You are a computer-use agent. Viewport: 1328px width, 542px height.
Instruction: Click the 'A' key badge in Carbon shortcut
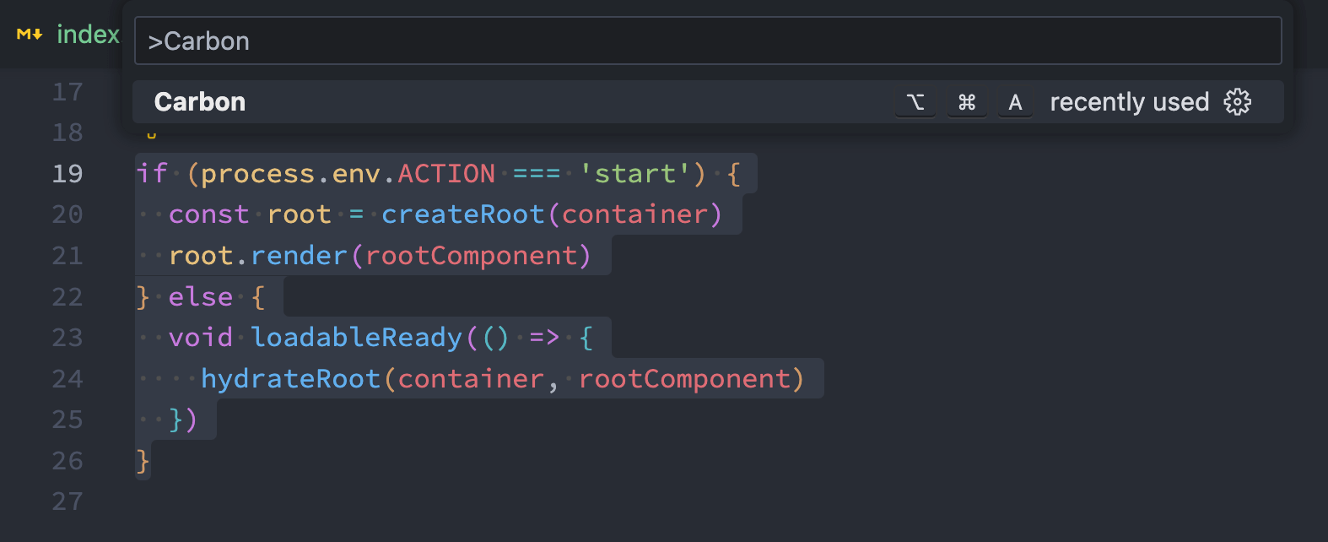[x=1015, y=103]
